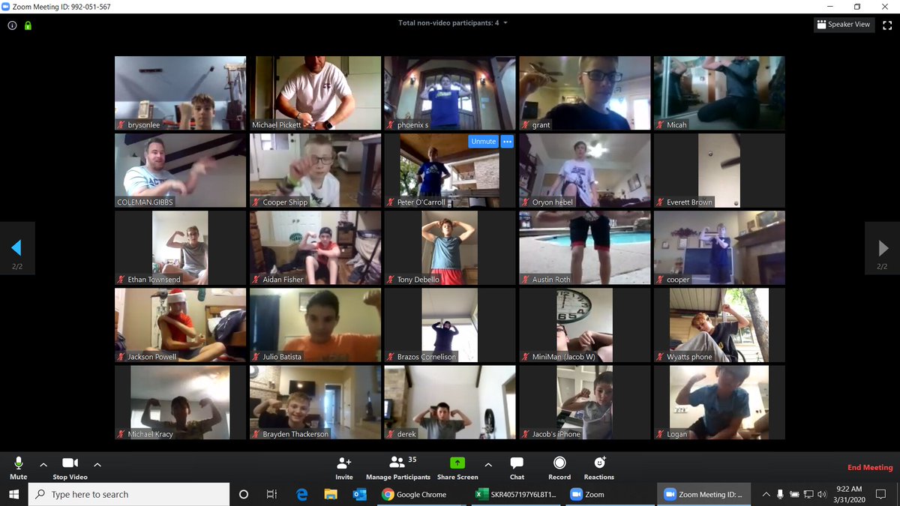Select Jackson Powell's video tile
The width and height of the screenshot is (900, 506).
[180, 325]
